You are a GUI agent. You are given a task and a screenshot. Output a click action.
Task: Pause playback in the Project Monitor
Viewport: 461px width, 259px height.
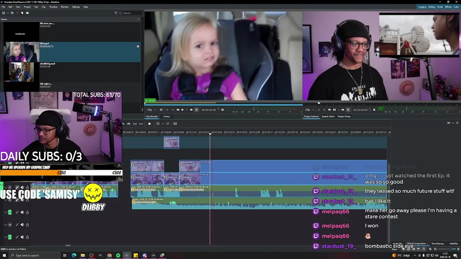tap(334, 110)
